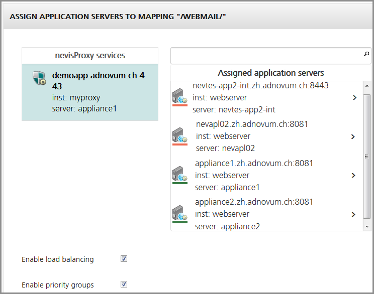Viewport: 374px width, 294px height.
Task: Click Enable priority groups label
Action: click(x=58, y=284)
